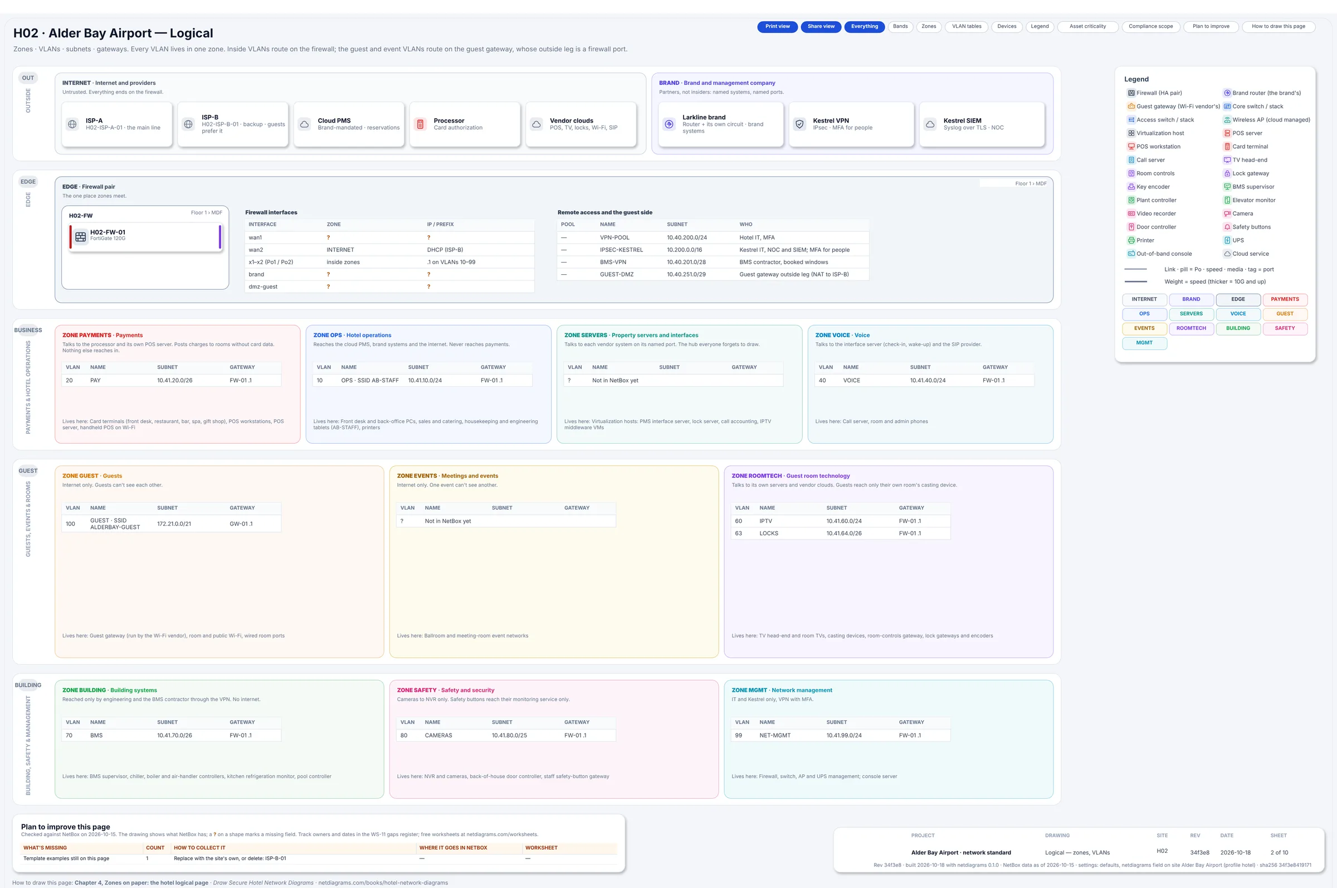Image resolution: width=1337 pixels, height=888 pixels.
Task: Toggle the Plan to improve pill
Action: coord(1211,27)
